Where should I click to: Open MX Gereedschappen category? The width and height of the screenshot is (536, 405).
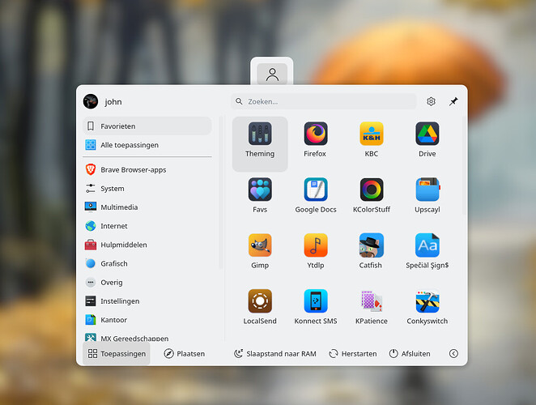[147, 337]
